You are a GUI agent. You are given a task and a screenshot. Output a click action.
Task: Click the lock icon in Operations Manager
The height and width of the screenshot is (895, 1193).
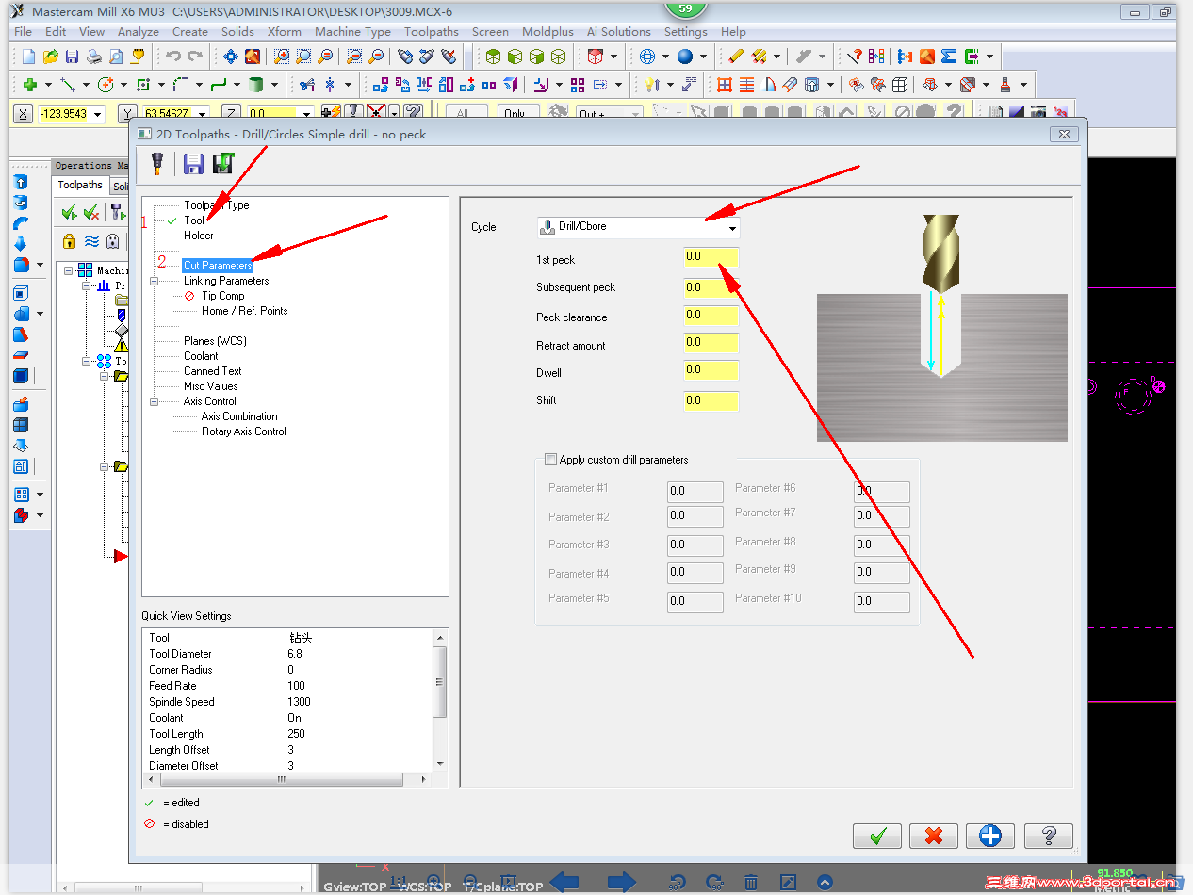point(69,241)
